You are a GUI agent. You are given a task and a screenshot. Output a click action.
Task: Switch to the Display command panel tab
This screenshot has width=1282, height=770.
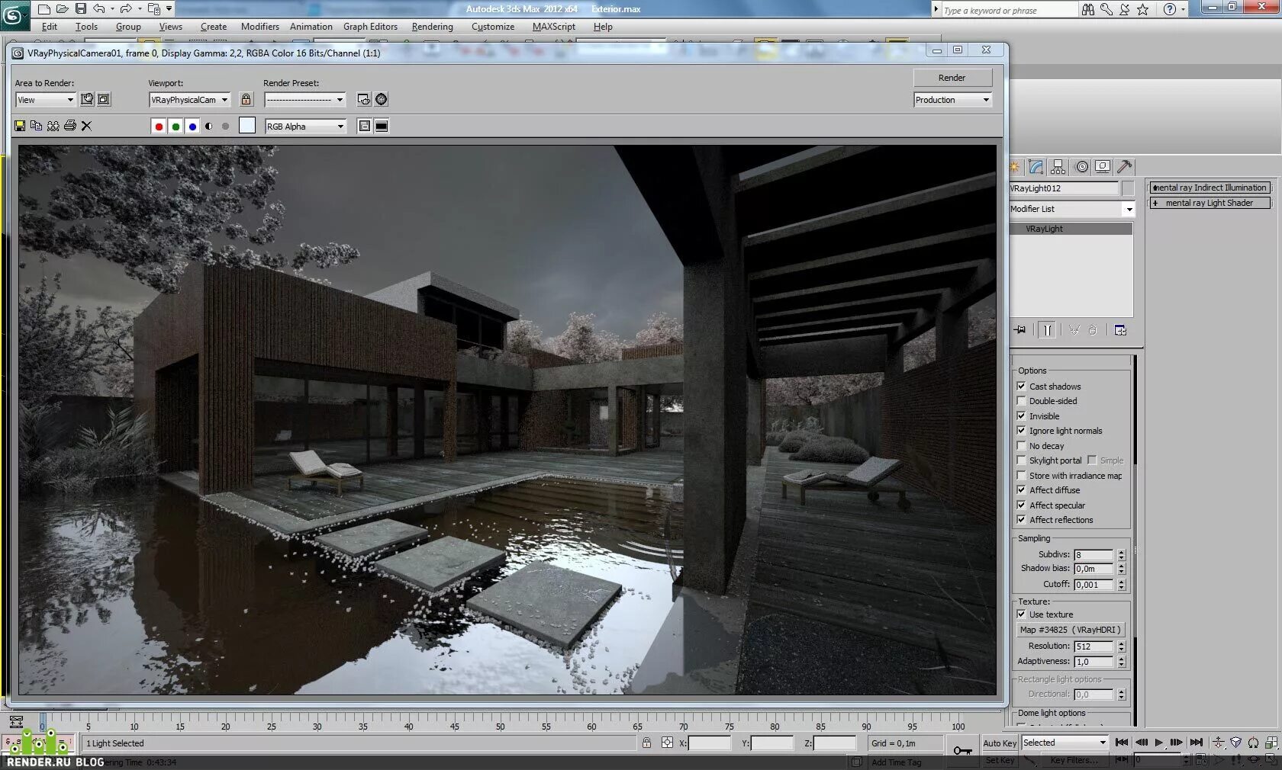(1102, 167)
